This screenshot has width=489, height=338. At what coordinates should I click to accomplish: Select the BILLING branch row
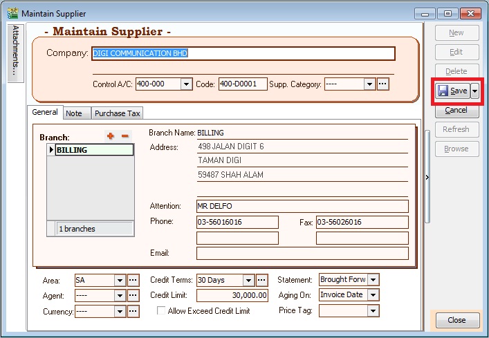94,150
